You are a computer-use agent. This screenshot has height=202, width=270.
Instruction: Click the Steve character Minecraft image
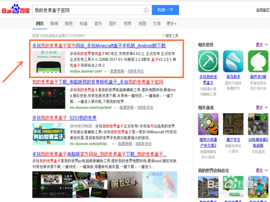coord(258,187)
